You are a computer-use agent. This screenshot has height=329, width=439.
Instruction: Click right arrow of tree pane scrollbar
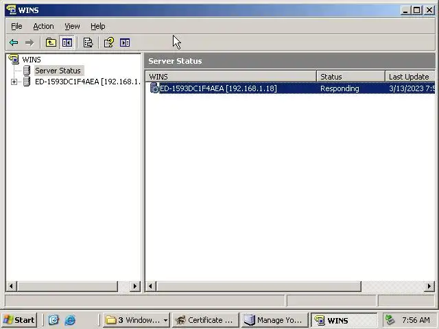(135, 287)
